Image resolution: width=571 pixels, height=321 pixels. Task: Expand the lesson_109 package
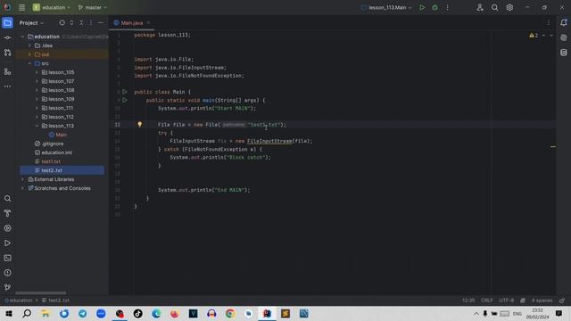tap(37, 99)
